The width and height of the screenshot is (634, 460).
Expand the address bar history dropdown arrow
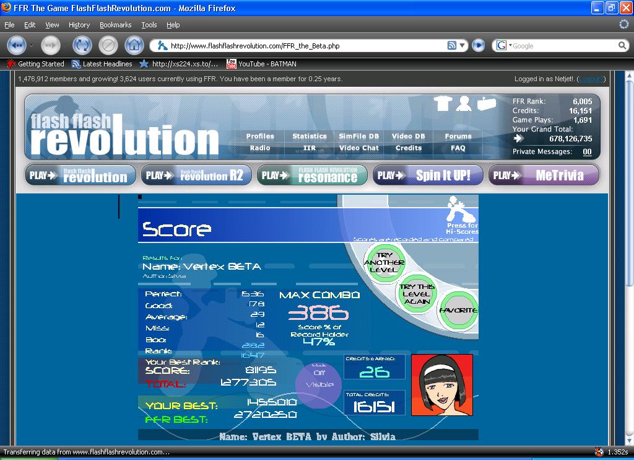pyautogui.click(x=462, y=46)
